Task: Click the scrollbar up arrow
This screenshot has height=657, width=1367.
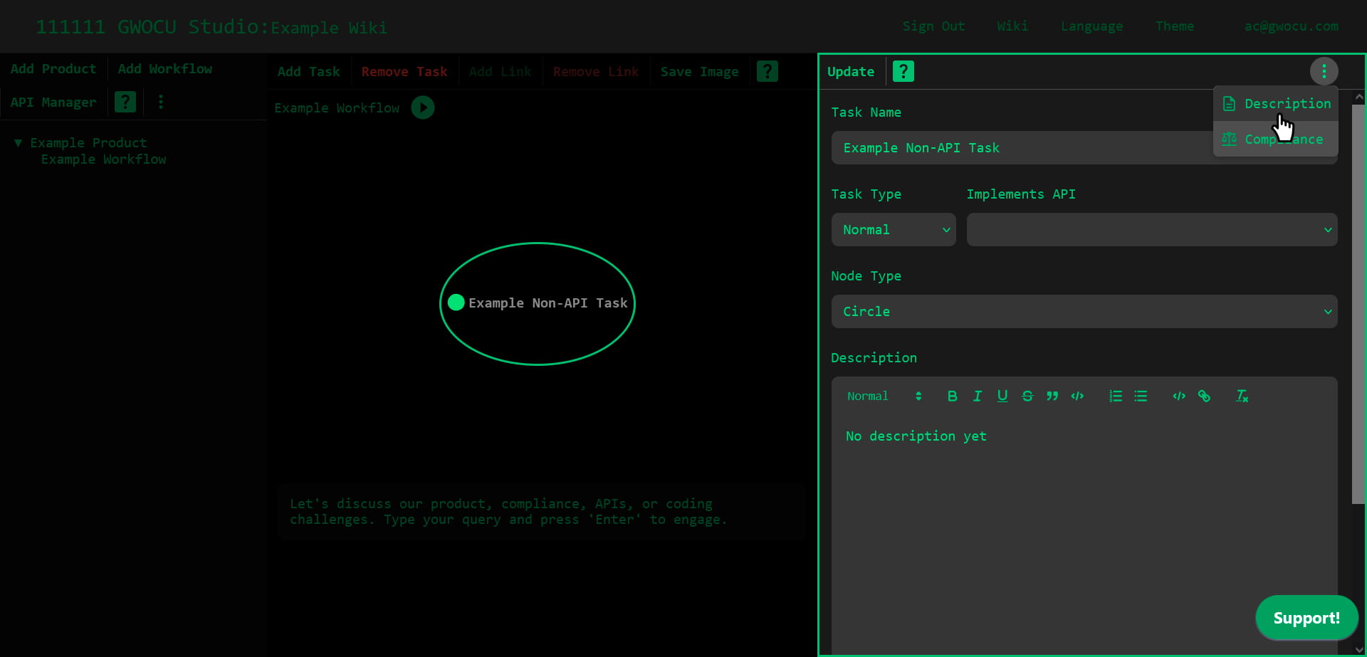Action: tap(1359, 97)
